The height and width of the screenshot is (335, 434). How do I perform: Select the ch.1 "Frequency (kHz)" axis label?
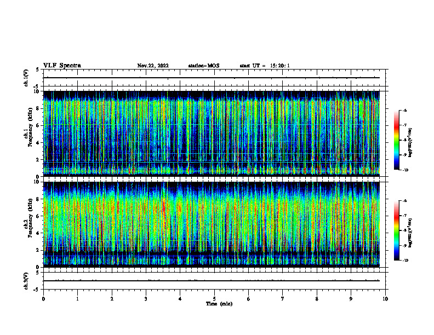point(30,128)
